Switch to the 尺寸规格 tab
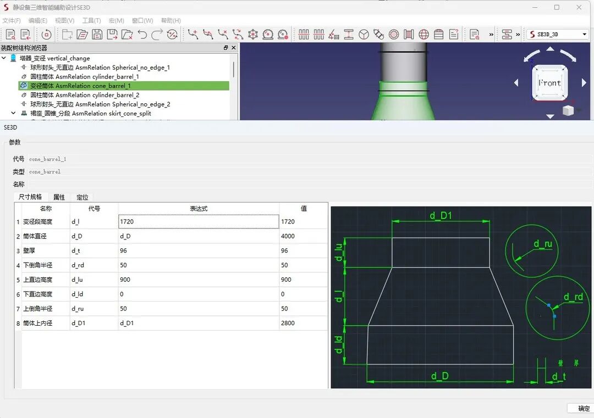The height and width of the screenshot is (418, 594). [x=30, y=197]
